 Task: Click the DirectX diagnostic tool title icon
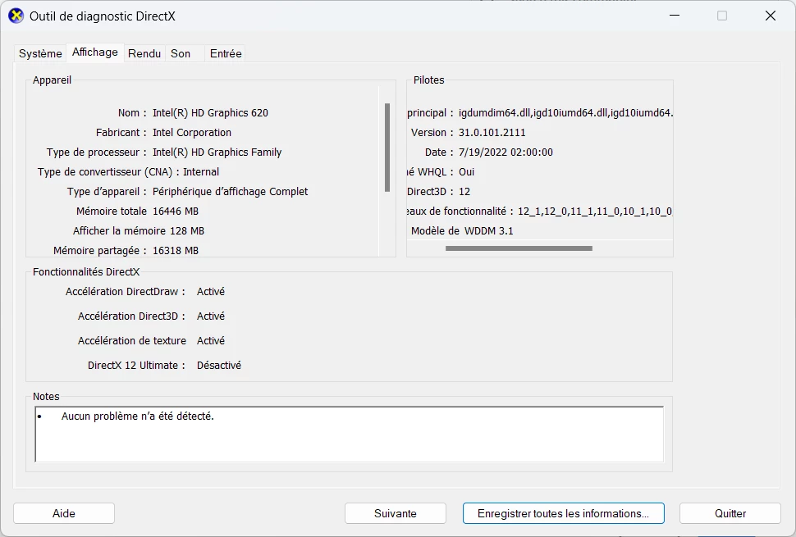coord(16,16)
